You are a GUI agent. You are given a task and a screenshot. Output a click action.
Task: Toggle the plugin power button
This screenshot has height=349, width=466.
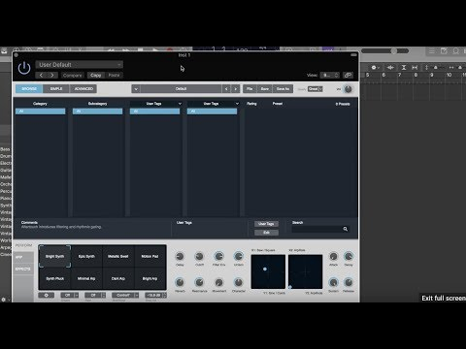pos(24,68)
